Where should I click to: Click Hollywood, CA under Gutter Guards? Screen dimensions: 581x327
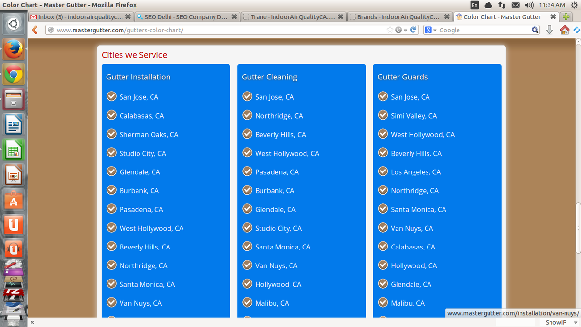coord(414,265)
